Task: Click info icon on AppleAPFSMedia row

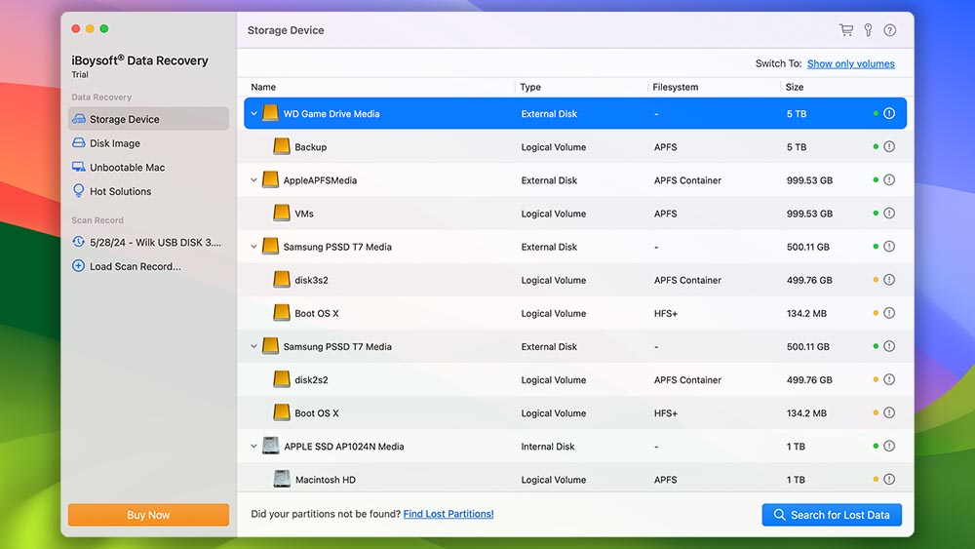Action: pyautogui.click(x=889, y=180)
